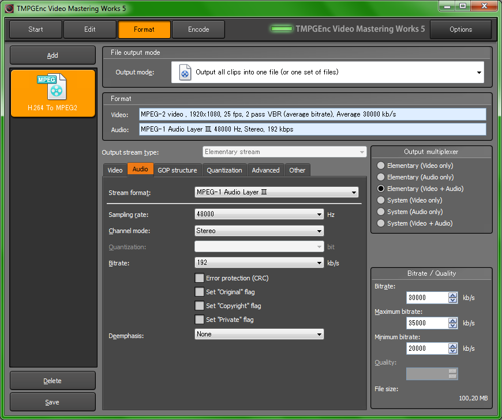
Task: Minimize the TMPGEnc window
Action: (447, 6)
